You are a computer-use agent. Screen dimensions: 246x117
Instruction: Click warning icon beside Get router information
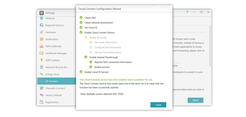pos(91,42)
